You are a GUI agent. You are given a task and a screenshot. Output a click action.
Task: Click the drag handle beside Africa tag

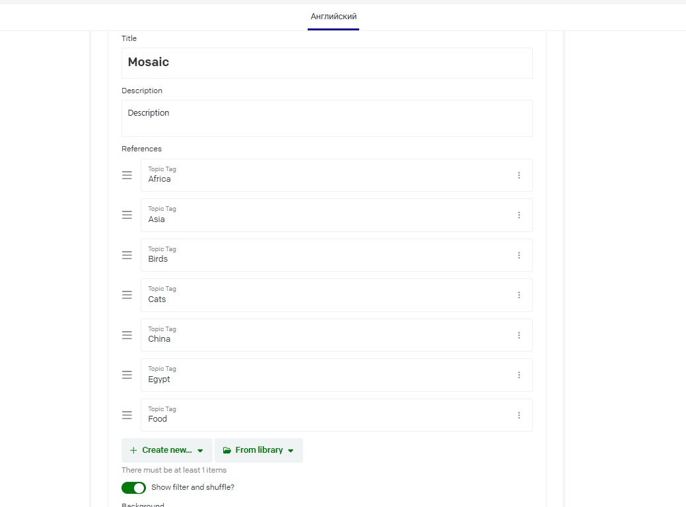[127, 175]
